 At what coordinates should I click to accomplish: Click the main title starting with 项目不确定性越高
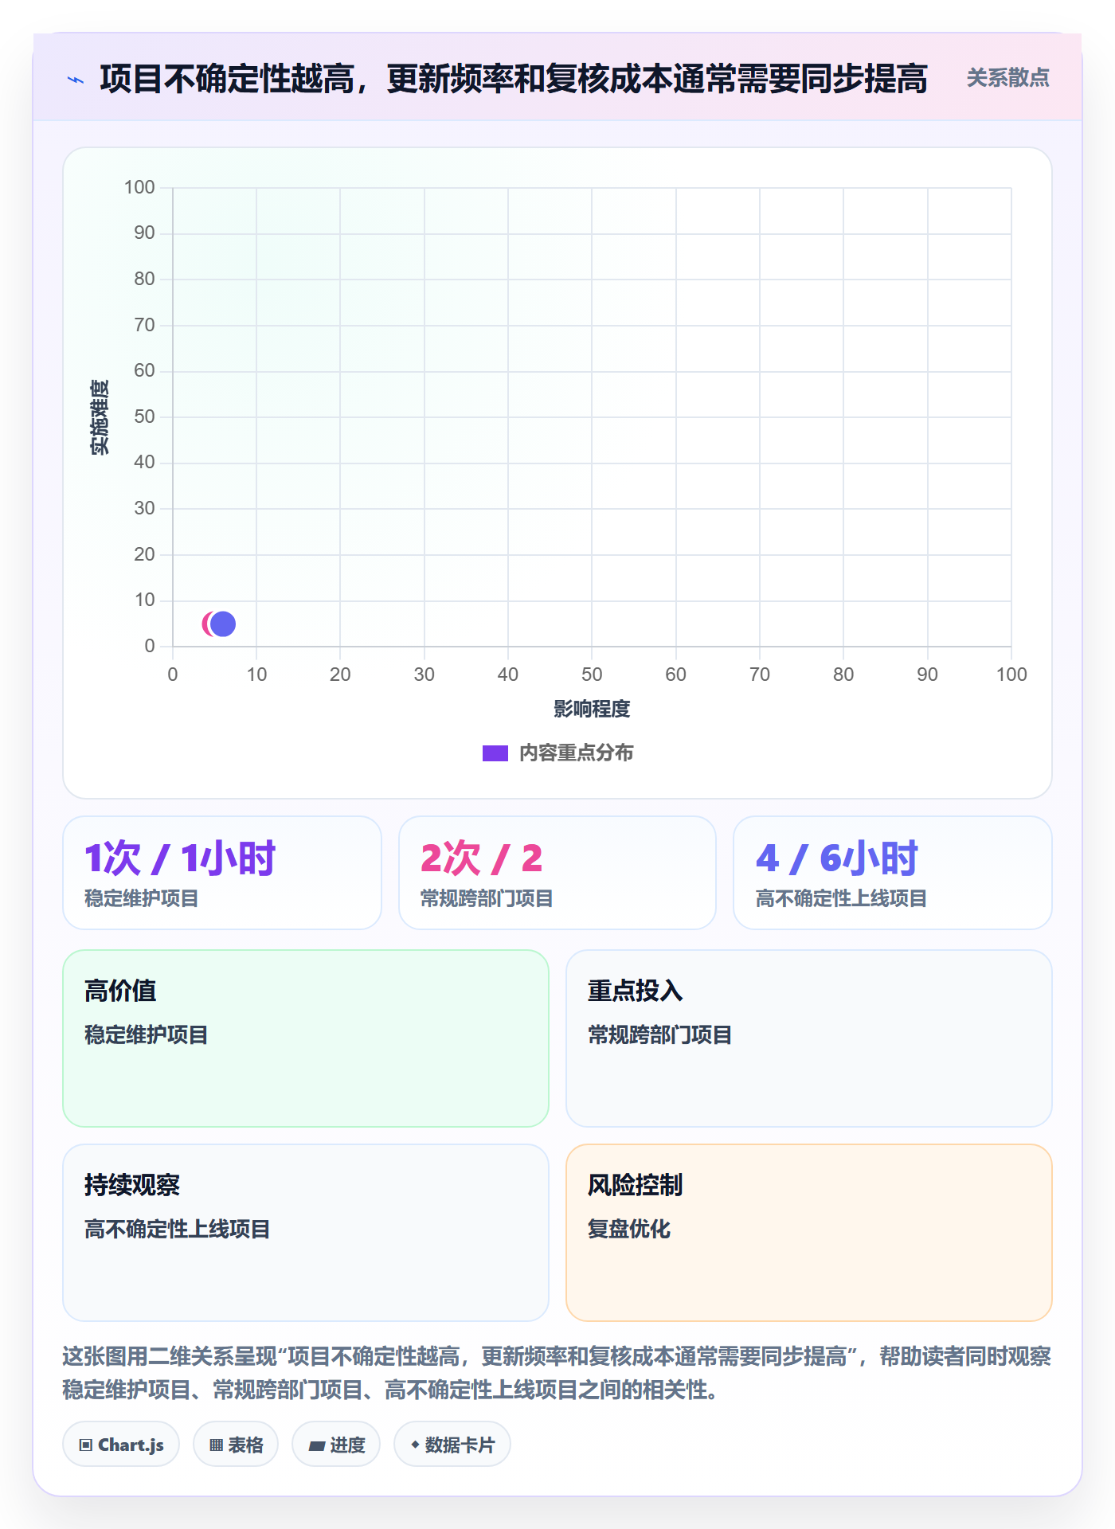(514, 79)
